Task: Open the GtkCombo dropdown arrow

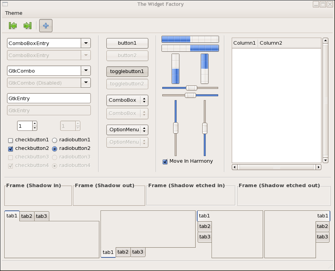Action: (x=86, y=71)
